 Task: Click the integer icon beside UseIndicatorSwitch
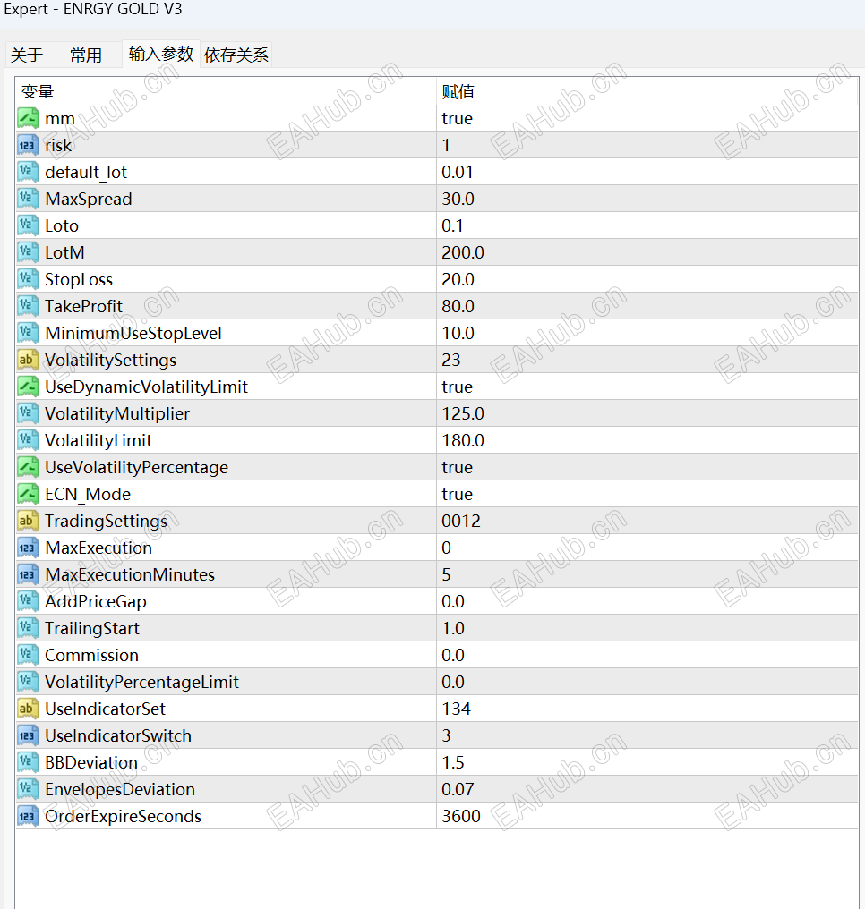coord(27,735)
